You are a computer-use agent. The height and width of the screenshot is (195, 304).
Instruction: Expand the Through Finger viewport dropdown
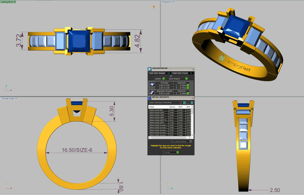tap(16, 98)
